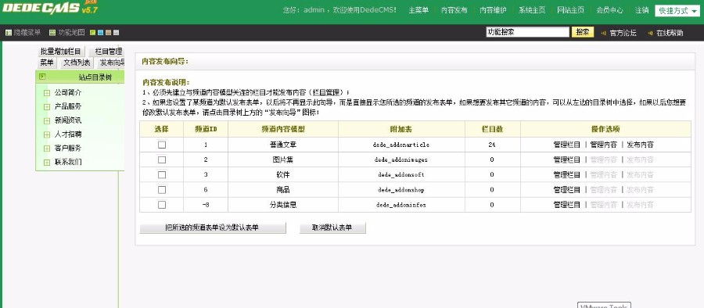Open 新闻资讯 in directory tree

tap(68, 120)
